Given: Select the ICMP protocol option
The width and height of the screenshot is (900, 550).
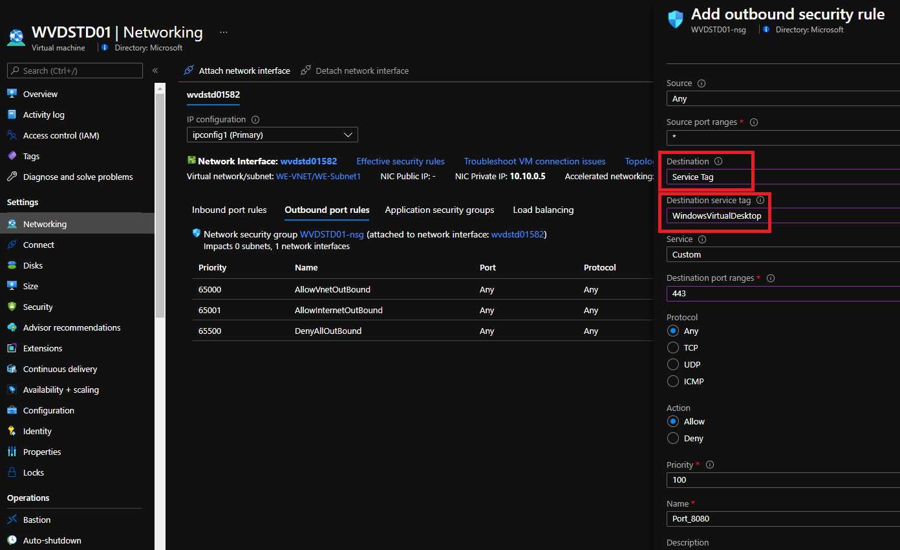Looking at the screenshot, I should [x=672, y=381].
